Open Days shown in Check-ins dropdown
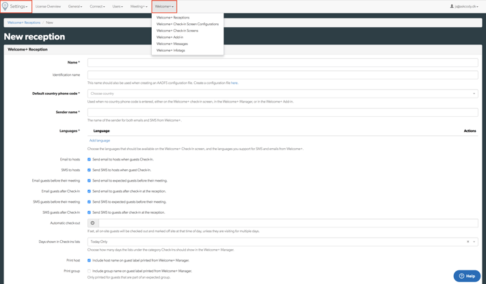Image resolution: width=486 pixels, height=284 pixels. (x=283, y=242)
